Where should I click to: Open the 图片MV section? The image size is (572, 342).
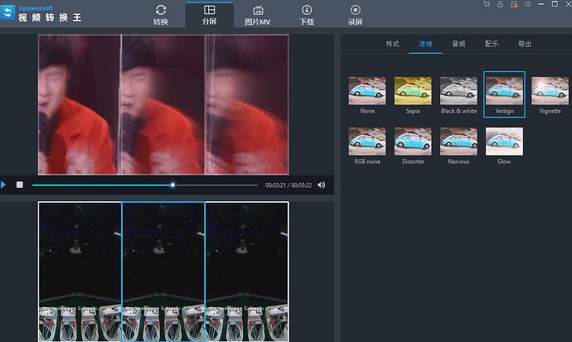coord(258,14)
